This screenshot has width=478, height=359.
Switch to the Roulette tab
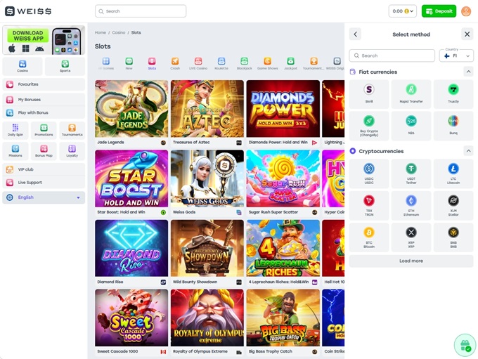pyautogui.click(x=221, y=63)
